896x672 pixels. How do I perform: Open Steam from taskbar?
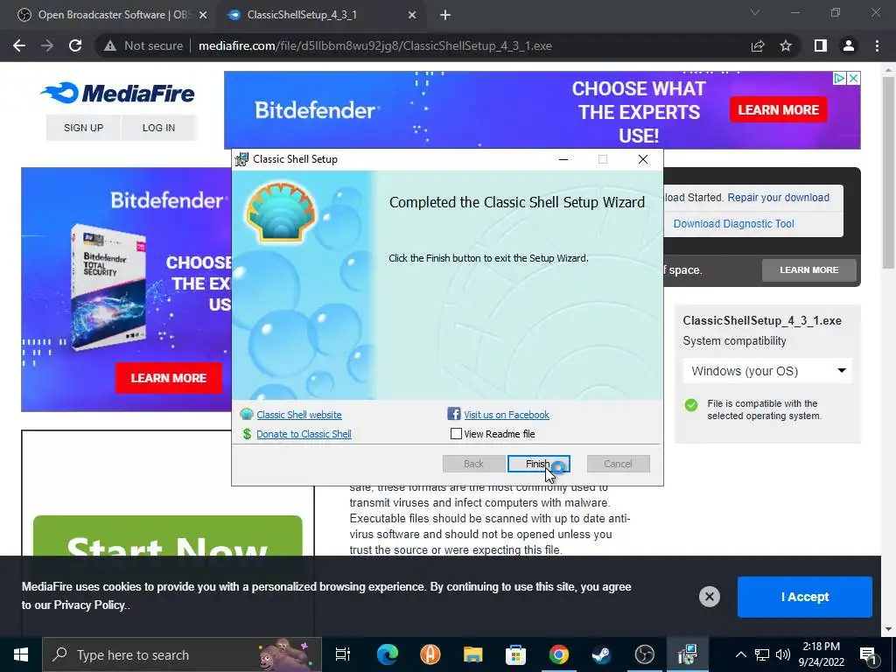pyautogui.click(x=601, y=654)
